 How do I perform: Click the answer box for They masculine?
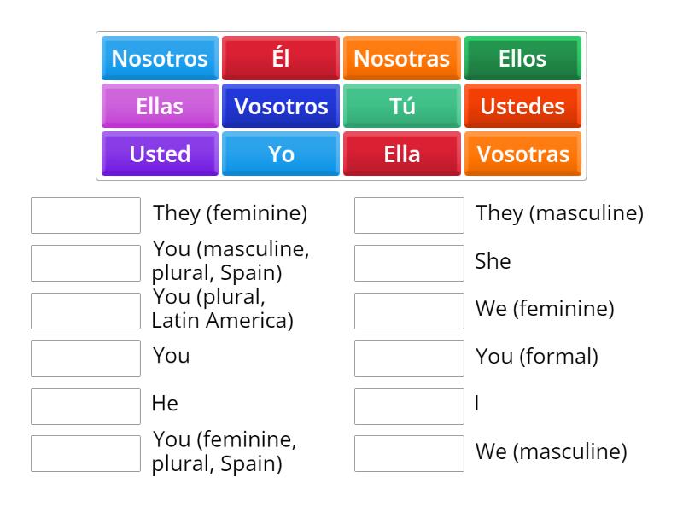[409, 216]
